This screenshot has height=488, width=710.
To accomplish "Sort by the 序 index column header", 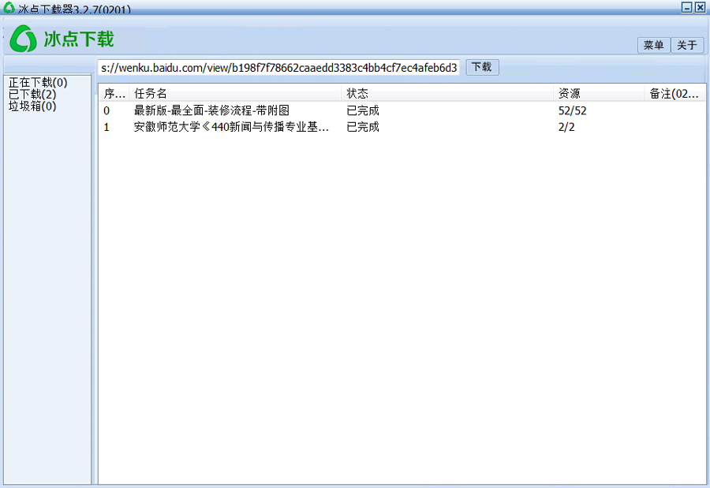I will click(114, 94).
